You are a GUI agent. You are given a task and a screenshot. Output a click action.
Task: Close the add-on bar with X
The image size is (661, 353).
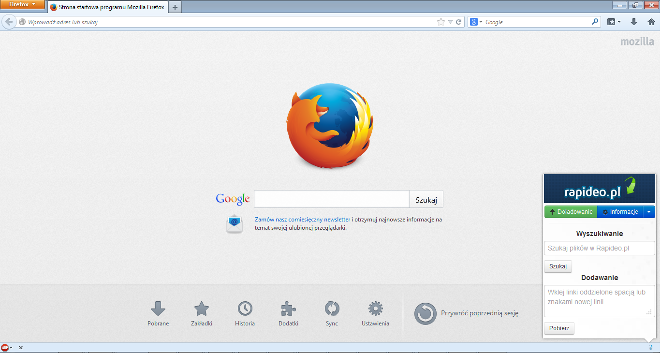tap(21, 348)
